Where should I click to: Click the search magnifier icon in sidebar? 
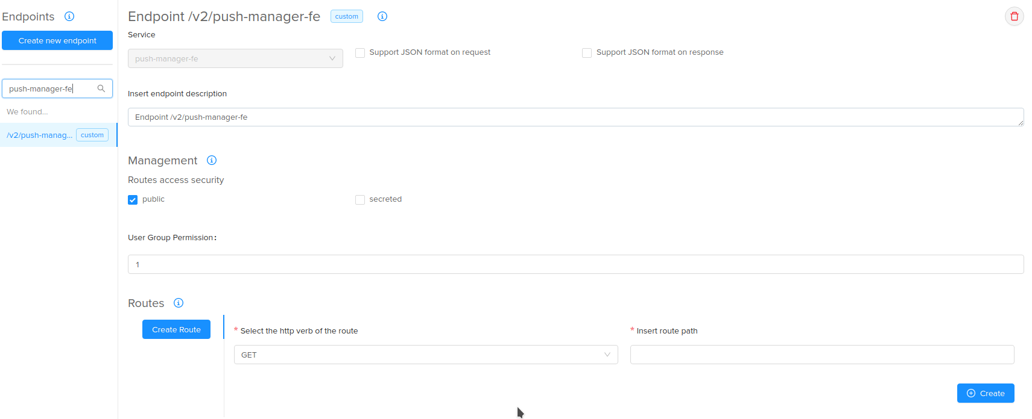click(x=101, y=88)
